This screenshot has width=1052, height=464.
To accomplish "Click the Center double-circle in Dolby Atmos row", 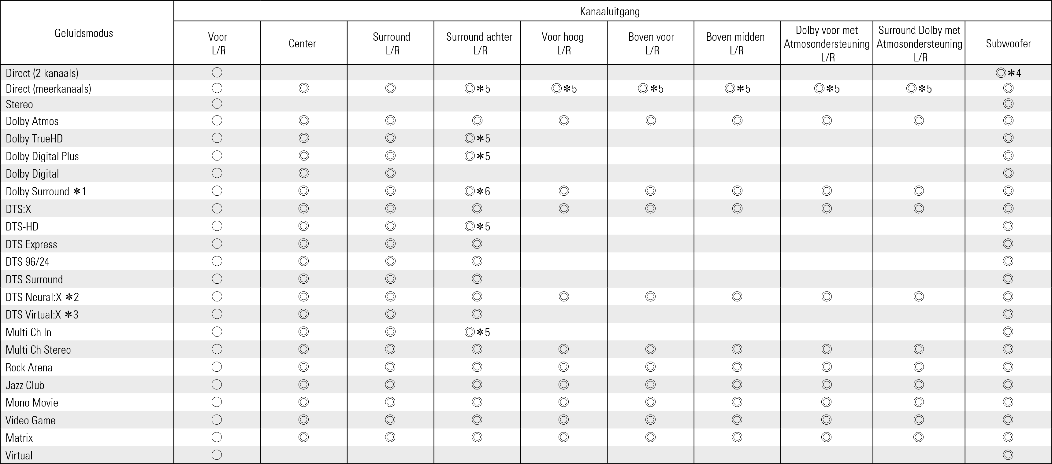I will pyautogui.click(x=303, y=120).
